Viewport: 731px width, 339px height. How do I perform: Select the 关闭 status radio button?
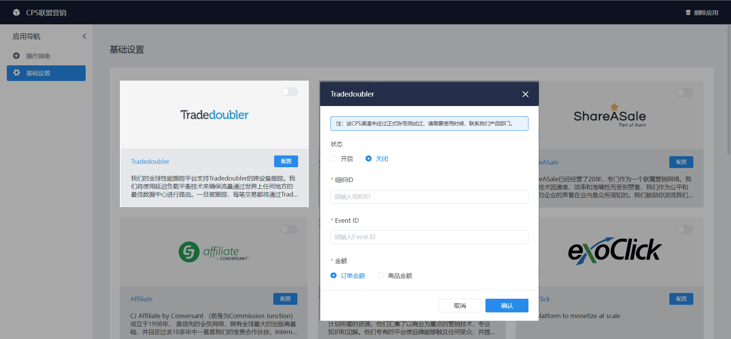(x=369, y=158)
